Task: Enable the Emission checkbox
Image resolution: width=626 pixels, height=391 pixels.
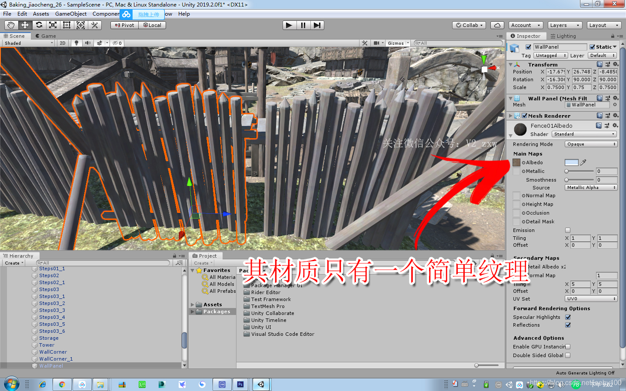Action: 568,230
